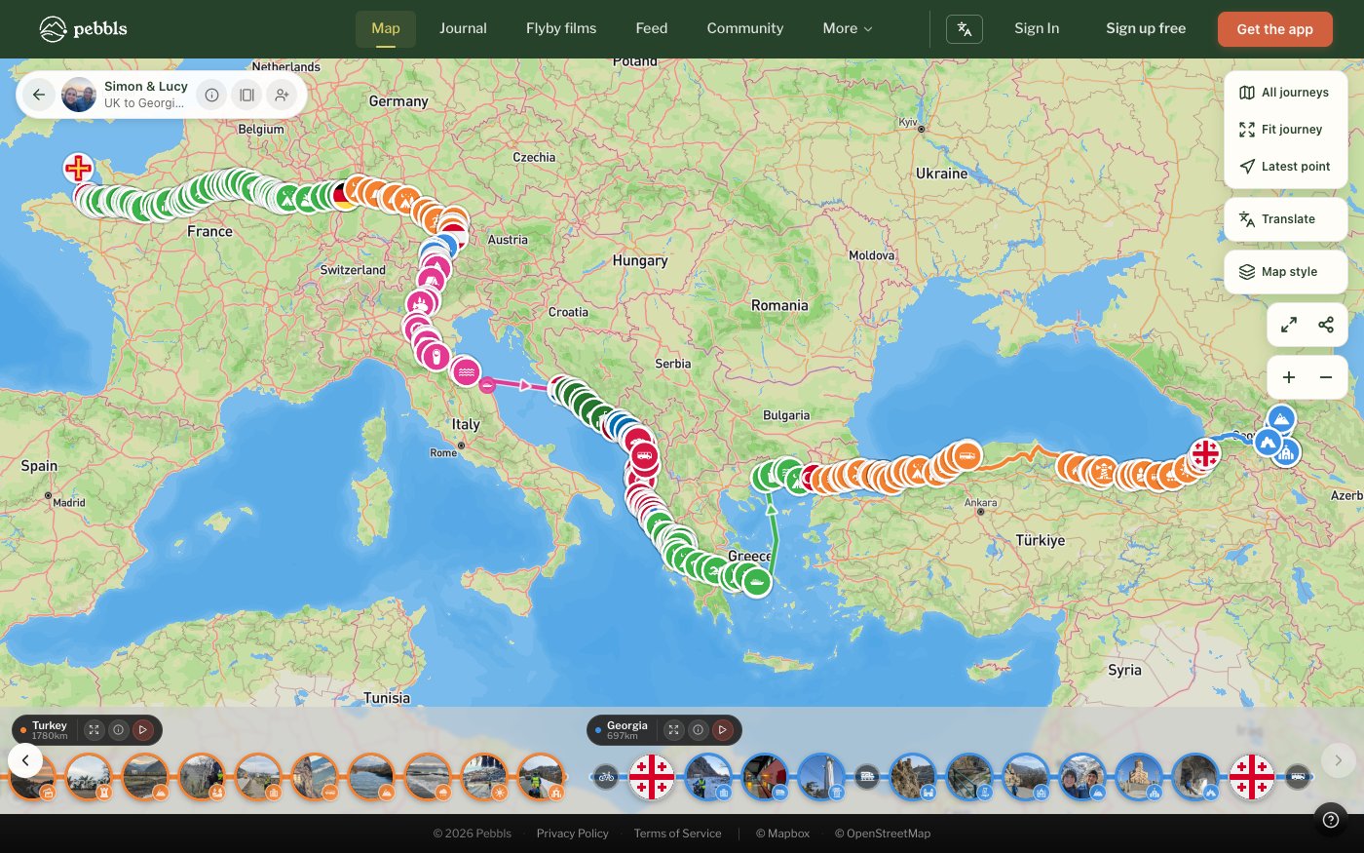Open the Community page
Image resolution: width=1364 pixels, height=853 pixels.
pyautogui.click(x=745, y=29)
